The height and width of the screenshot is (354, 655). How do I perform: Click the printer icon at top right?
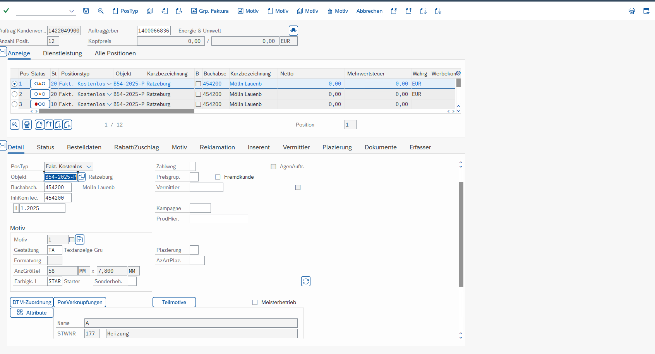tap(632, 11)
